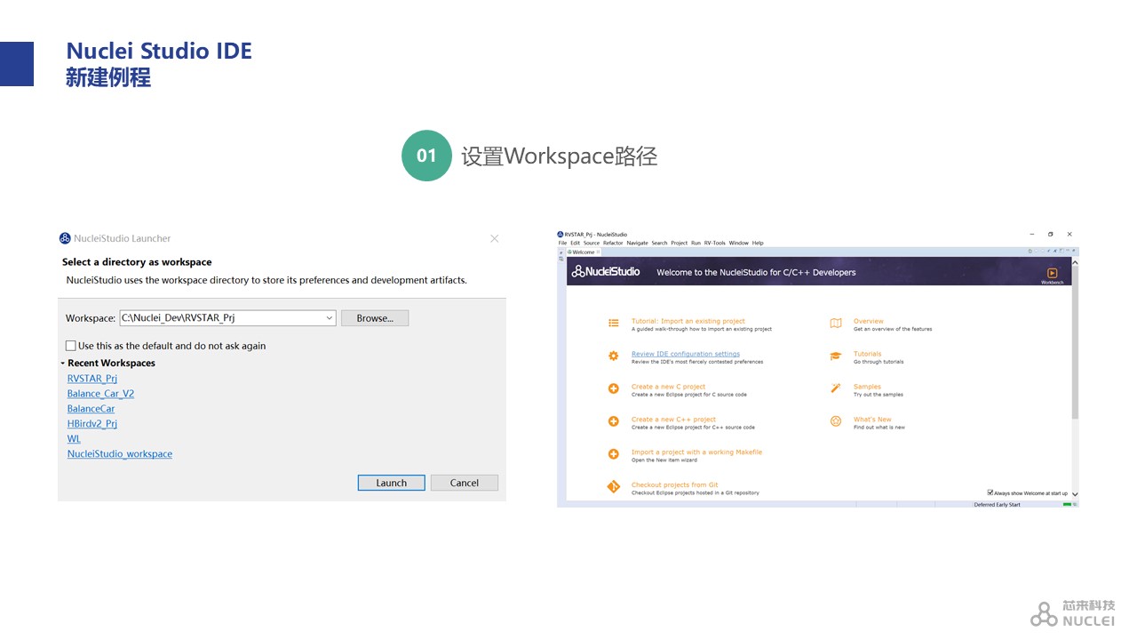
Task: Toggle 'Always show Welcome at start up' checkbox
Action: [x=990, y=492]
